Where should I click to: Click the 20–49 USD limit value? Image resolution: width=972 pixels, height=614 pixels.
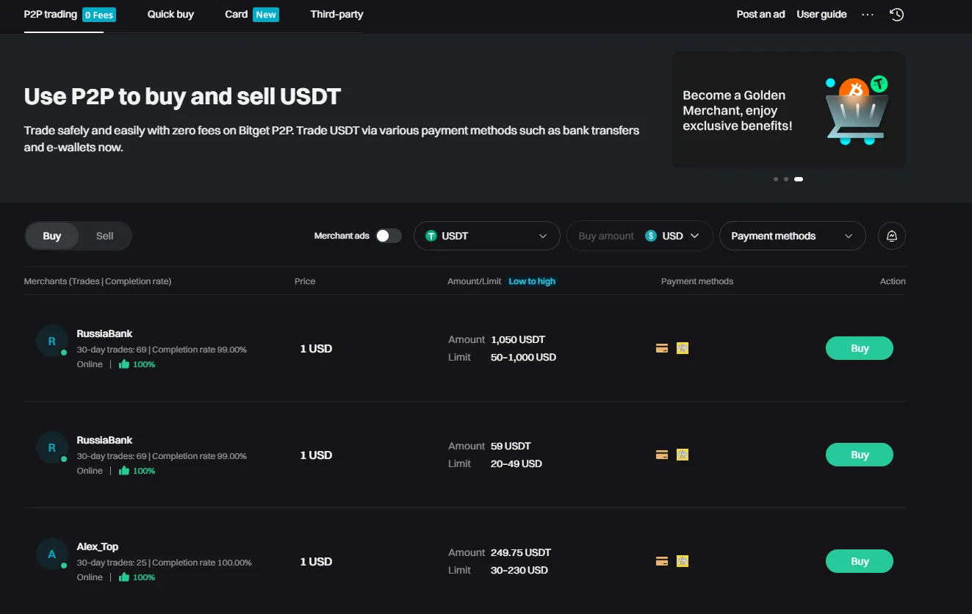coord(516,463)
